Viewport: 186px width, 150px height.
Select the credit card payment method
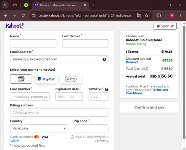coord(21,79)
